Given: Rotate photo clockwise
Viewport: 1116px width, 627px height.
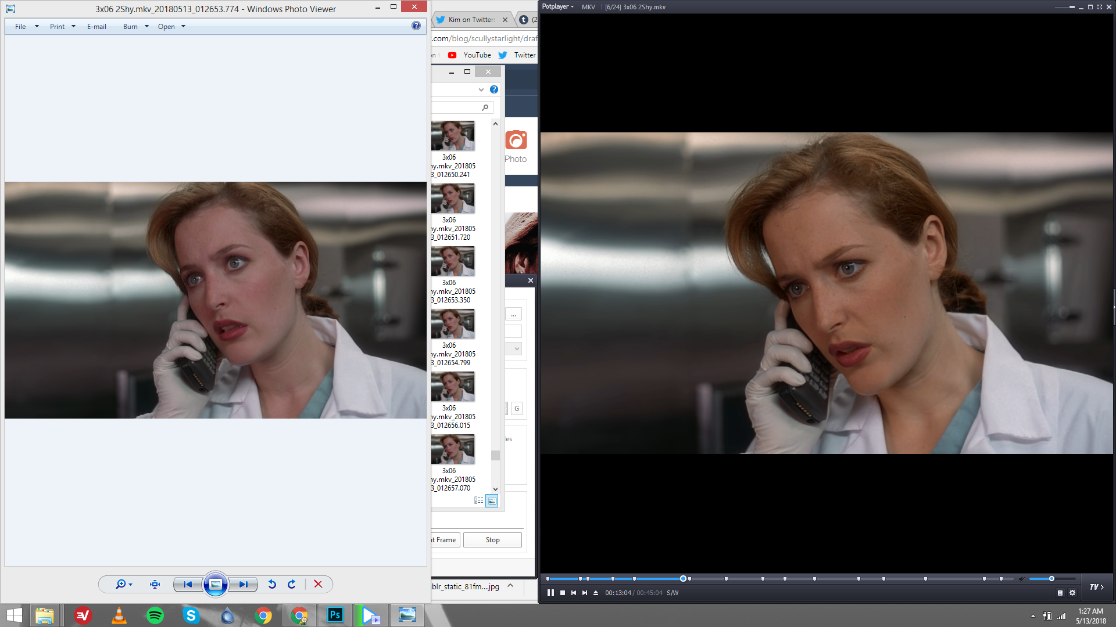Looking at the screenshot, I should (x=292, y=584).
